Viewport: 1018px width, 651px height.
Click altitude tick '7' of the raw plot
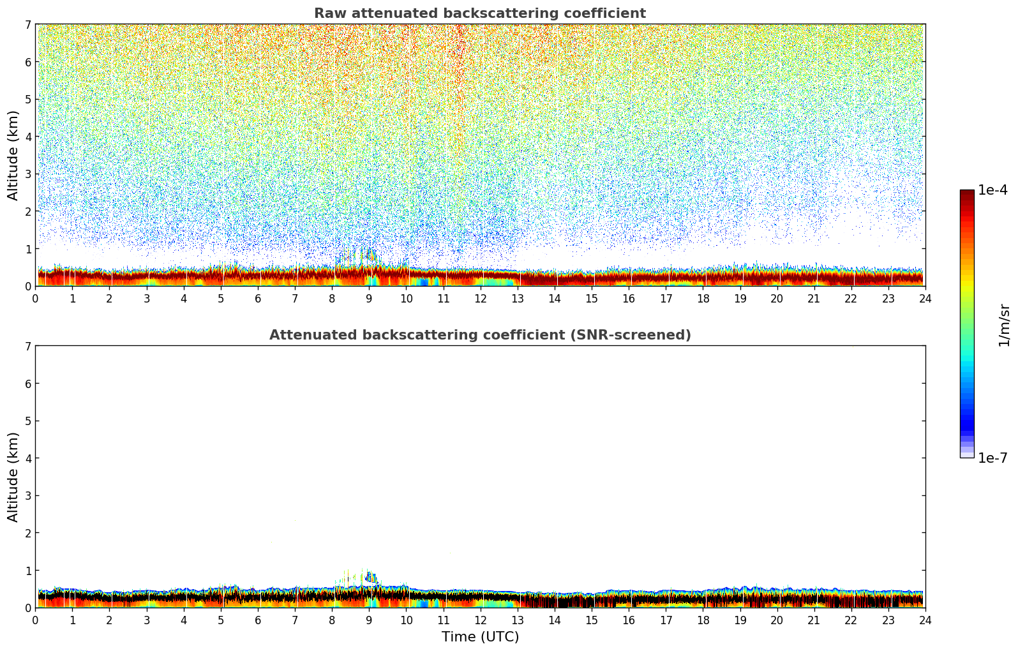[28, 25]
